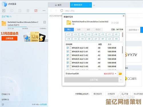The height and width of the screenshot is (107, 143).
Task: Open the 正在下载 (1) section
Action: click(7, 17)
